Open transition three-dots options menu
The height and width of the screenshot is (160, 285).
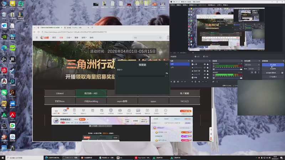[259, 73]
